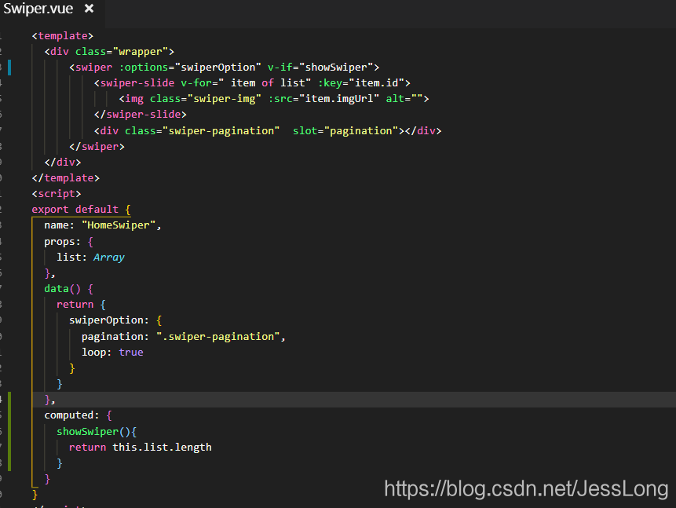Click the final closing brace of export default
The width and height of the screenshot is (676, 508).
35,494
